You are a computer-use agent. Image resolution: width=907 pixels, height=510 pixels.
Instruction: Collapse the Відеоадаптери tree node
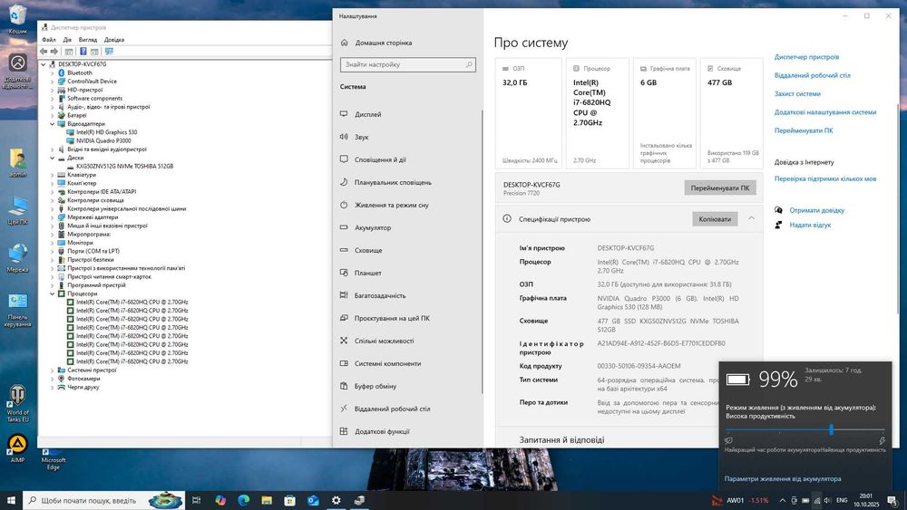coord(52,123)
